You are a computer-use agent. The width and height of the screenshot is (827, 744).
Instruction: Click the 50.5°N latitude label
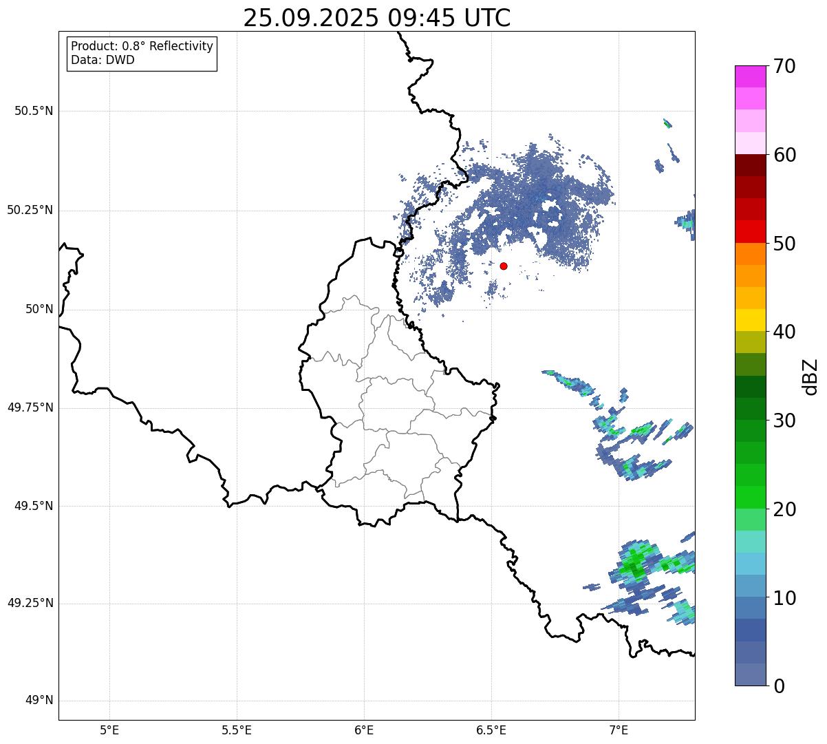coord(34,111)
